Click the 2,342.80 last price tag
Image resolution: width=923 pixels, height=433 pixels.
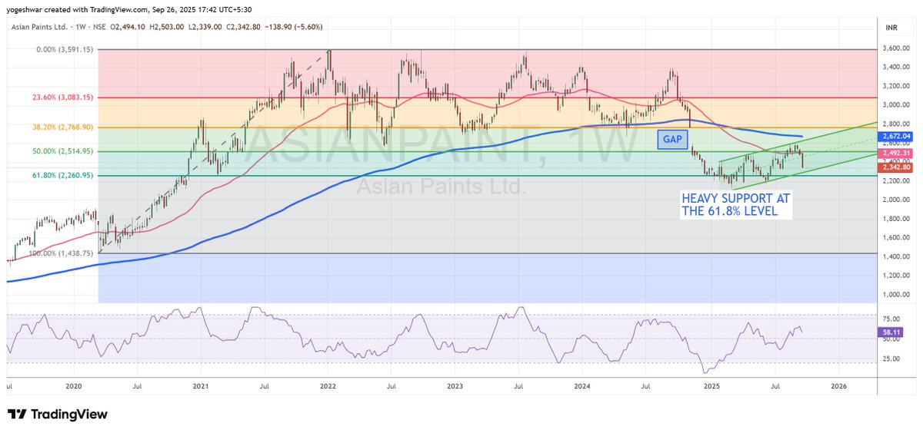(x=898, y=167)
